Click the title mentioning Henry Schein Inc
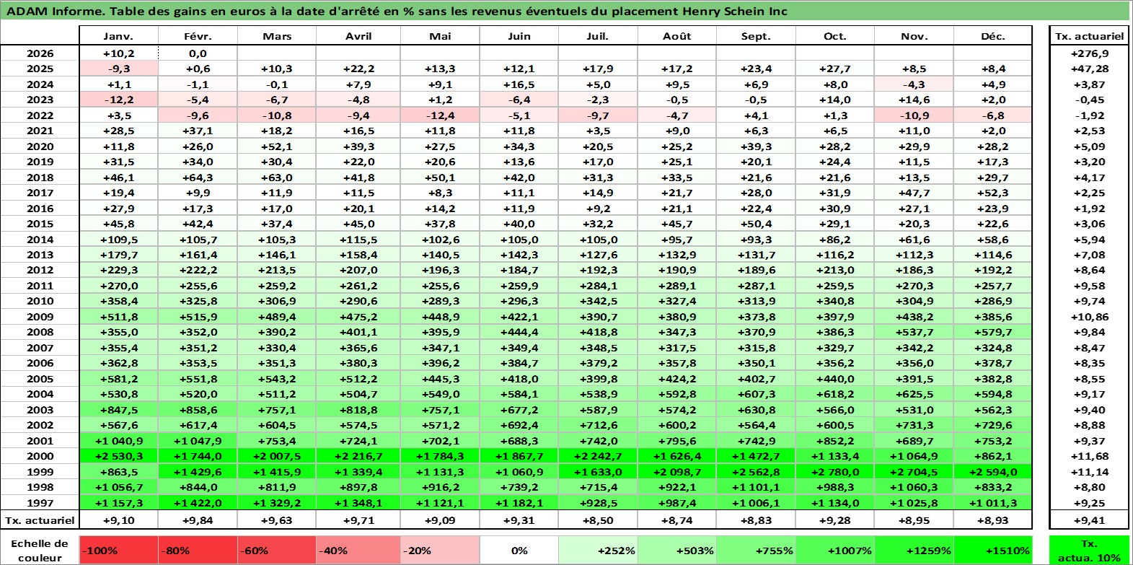Viewport: 1133px width, 565px height. 397,11
